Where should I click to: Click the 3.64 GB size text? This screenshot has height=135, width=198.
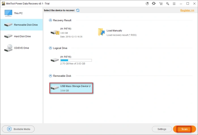click(65, 91)
